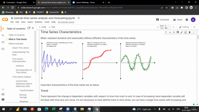The image size is (199, 112).
Task: Open All changes saved link
Action: pos(66,22)
